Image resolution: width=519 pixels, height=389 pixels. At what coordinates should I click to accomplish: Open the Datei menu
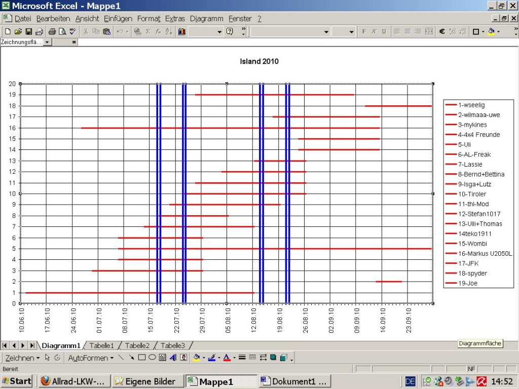pos(22,19)
